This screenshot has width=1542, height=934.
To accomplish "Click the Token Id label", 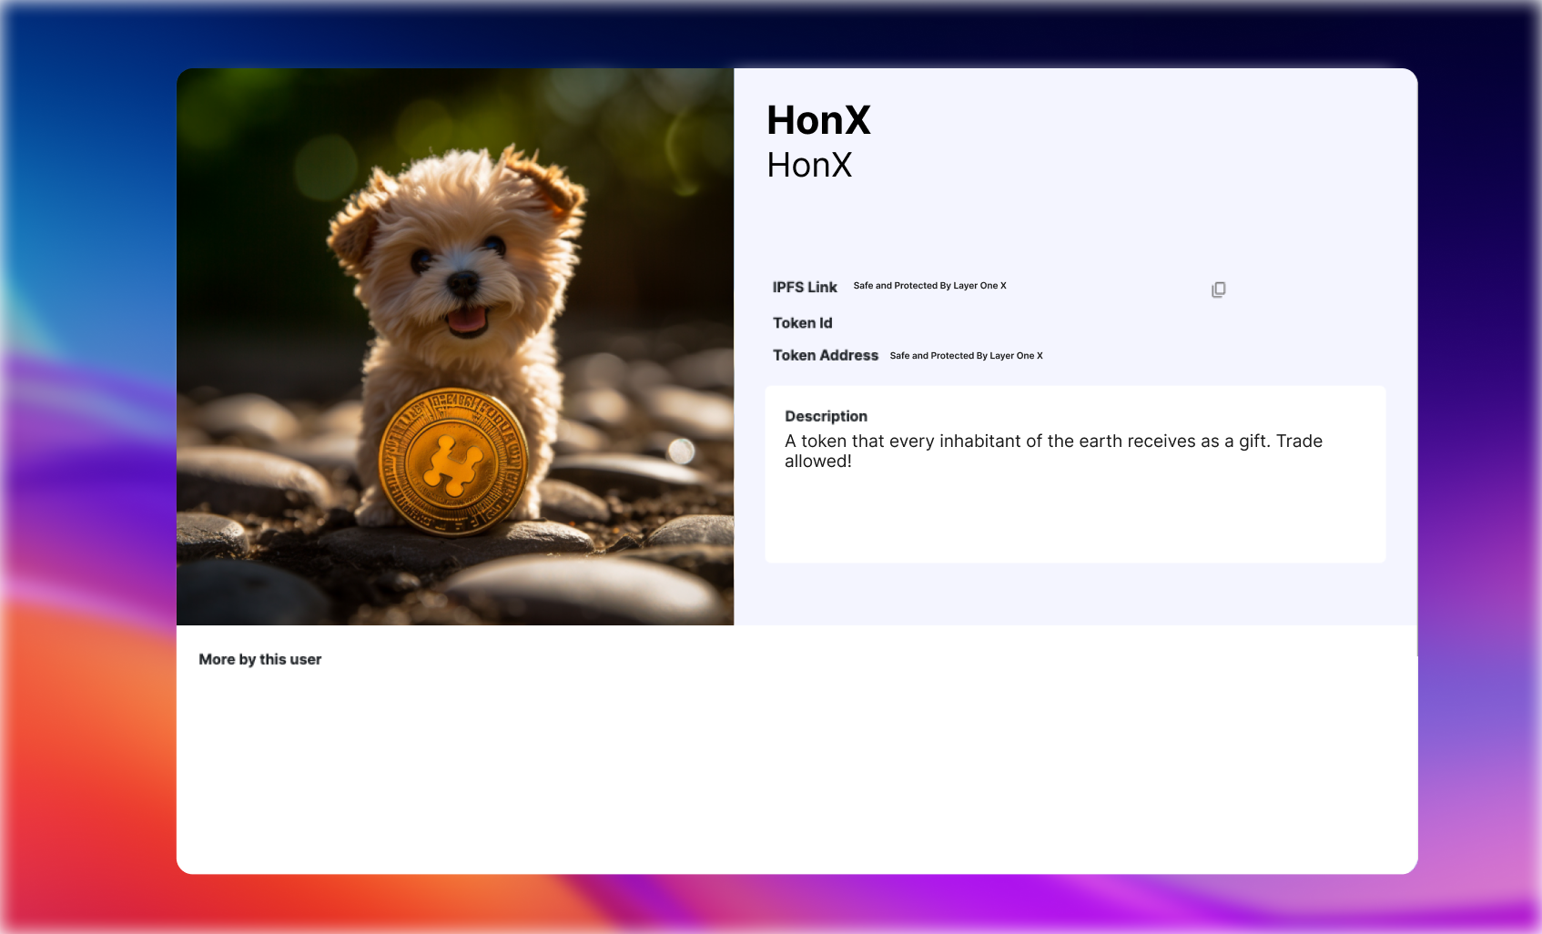I will 803,323.
